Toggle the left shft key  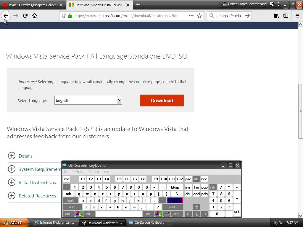pyautogui.click(x=72, y=207)
